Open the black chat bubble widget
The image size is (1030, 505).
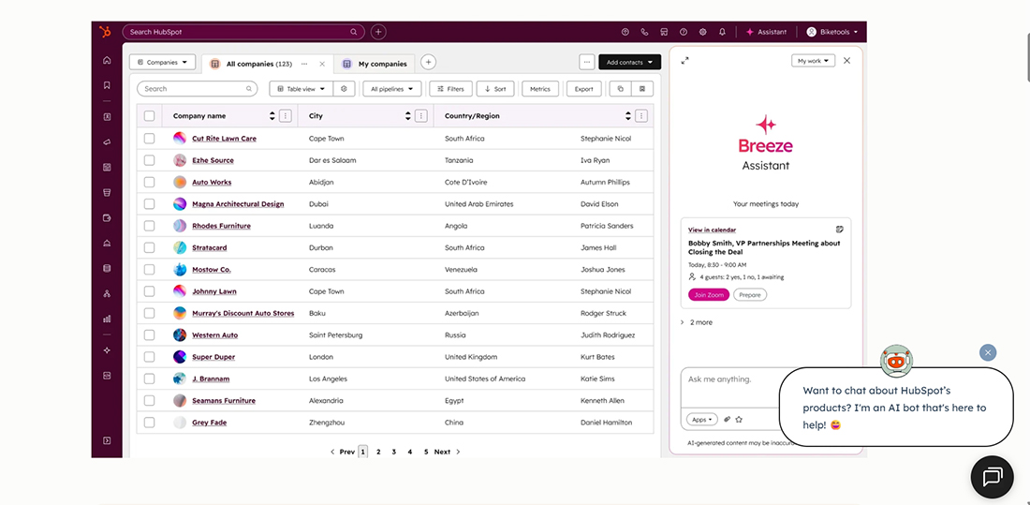point(992,477)
